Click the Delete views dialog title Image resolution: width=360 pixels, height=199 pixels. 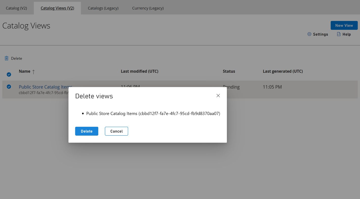[94, 96]
